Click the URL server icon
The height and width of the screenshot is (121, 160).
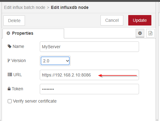tap(10, 75)
